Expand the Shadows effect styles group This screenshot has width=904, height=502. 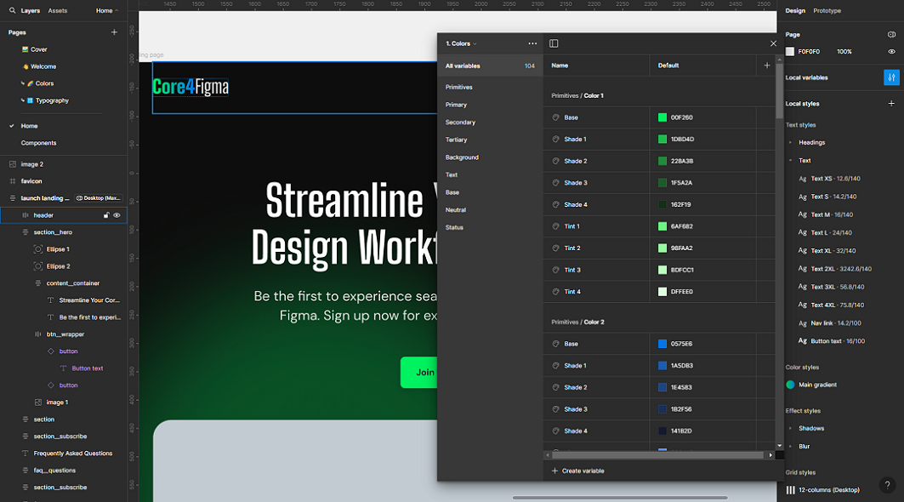click(x=790, y=429)
